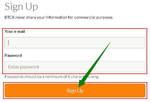The height and width of the screenshot is (102, 150).
Task: Click the white Sign Up text on button
Action: pyautogui.click(x=75, y=91)
